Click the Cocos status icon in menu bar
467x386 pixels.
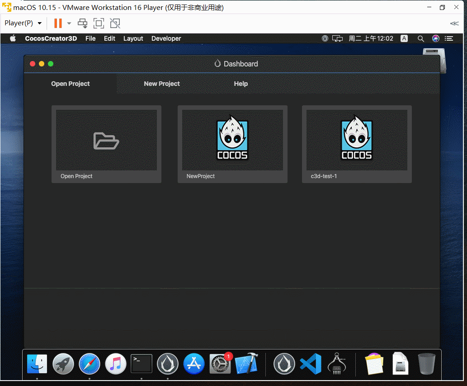pyautogui.click(x=325, y=38)
